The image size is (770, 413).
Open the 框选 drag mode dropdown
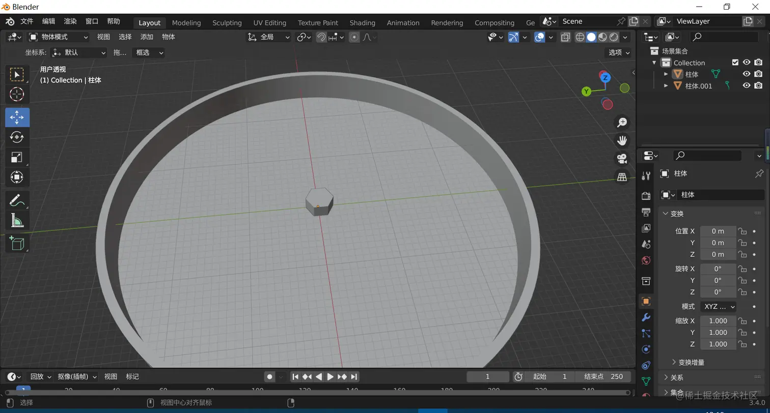(x=148, y=53)
